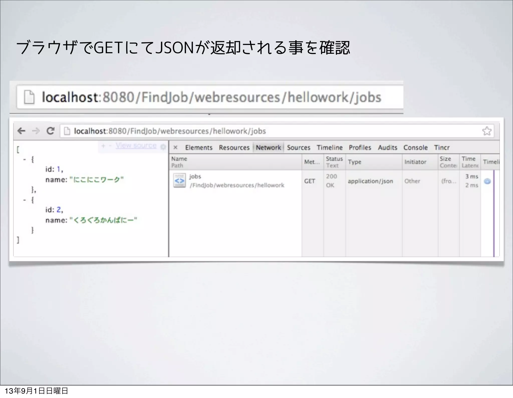Open the Sources tab

coord(299,147)
